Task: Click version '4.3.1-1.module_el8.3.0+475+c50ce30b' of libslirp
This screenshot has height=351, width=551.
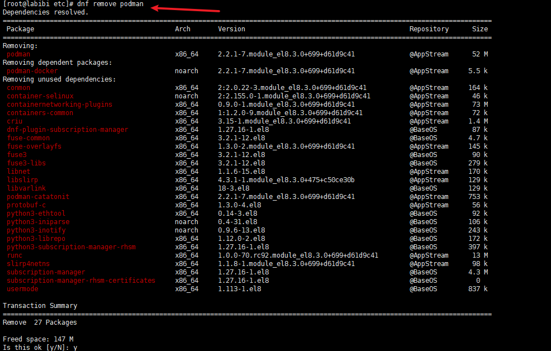Action: (x=286, y=180)
